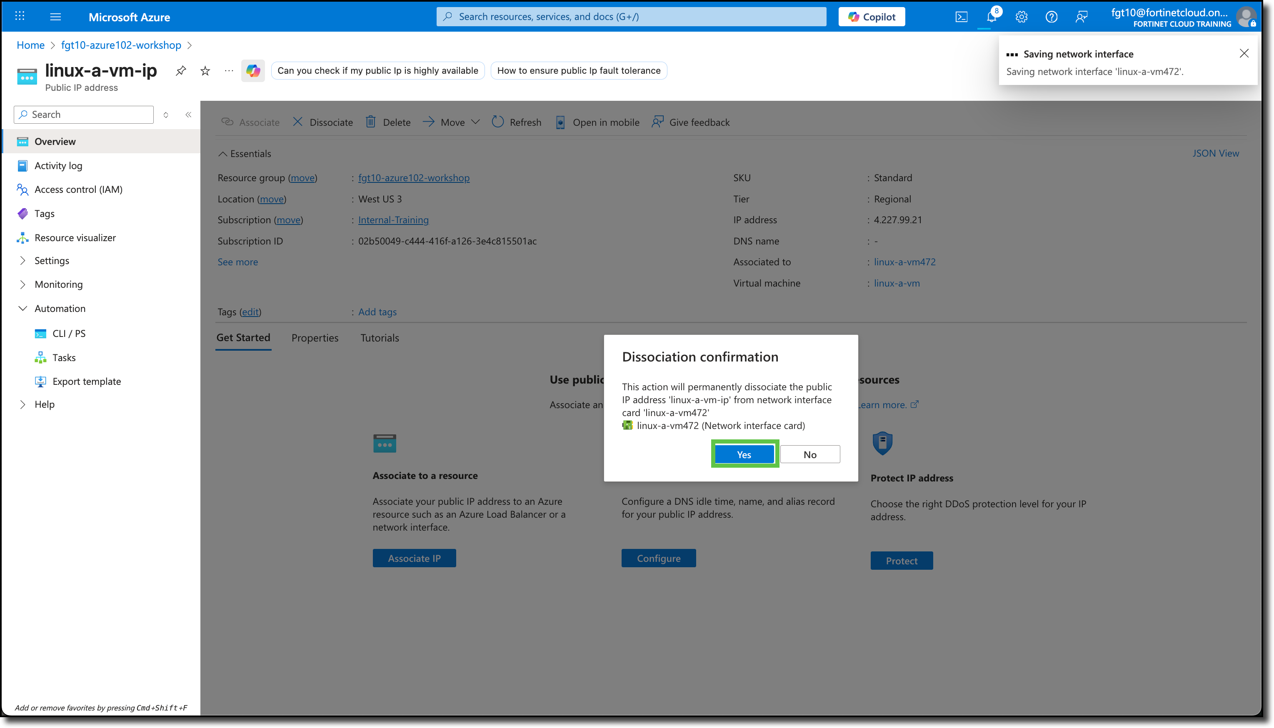Image resolution: width=1274 pixels, height=728 pixels.
Task: Open the Move dropdown in the toolbar
Action: coord(475,122)
